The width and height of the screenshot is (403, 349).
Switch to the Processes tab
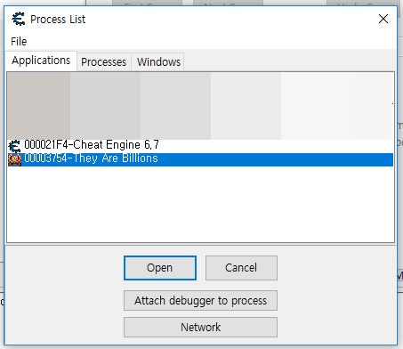pyautogui.click(x=104, y=62)
